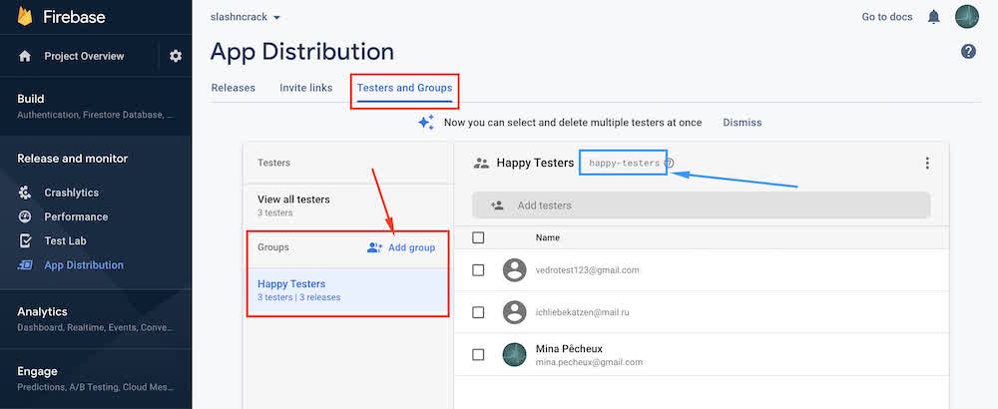This screenshot has height=409, width=998.
Task: Click Mina Pêcheux profile picture
Action: coord(514,355)
